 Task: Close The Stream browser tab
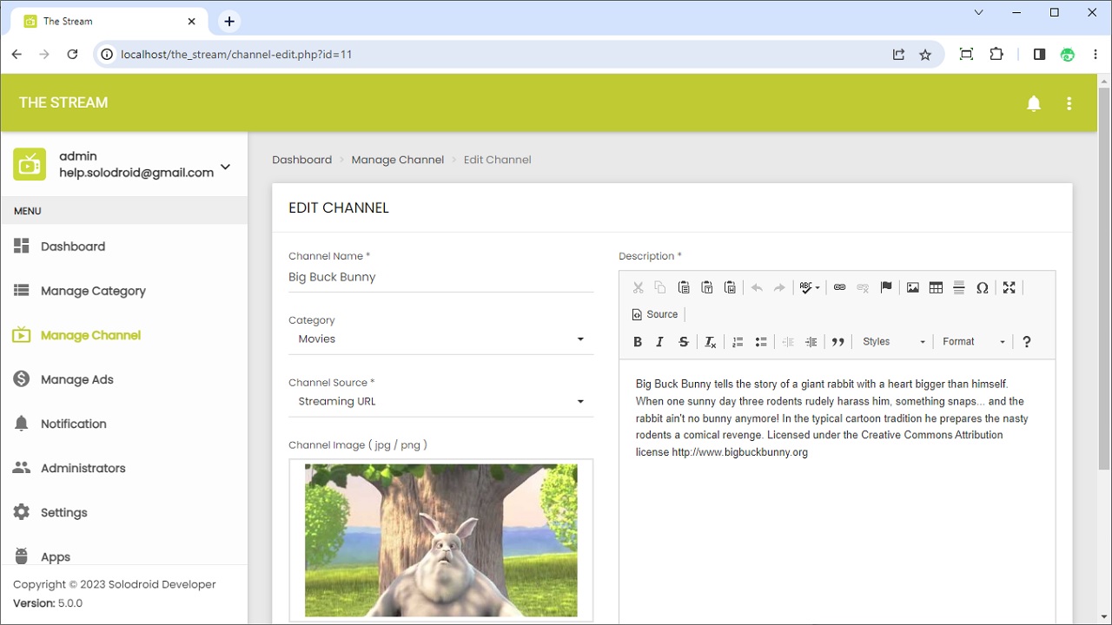[192, 21]
